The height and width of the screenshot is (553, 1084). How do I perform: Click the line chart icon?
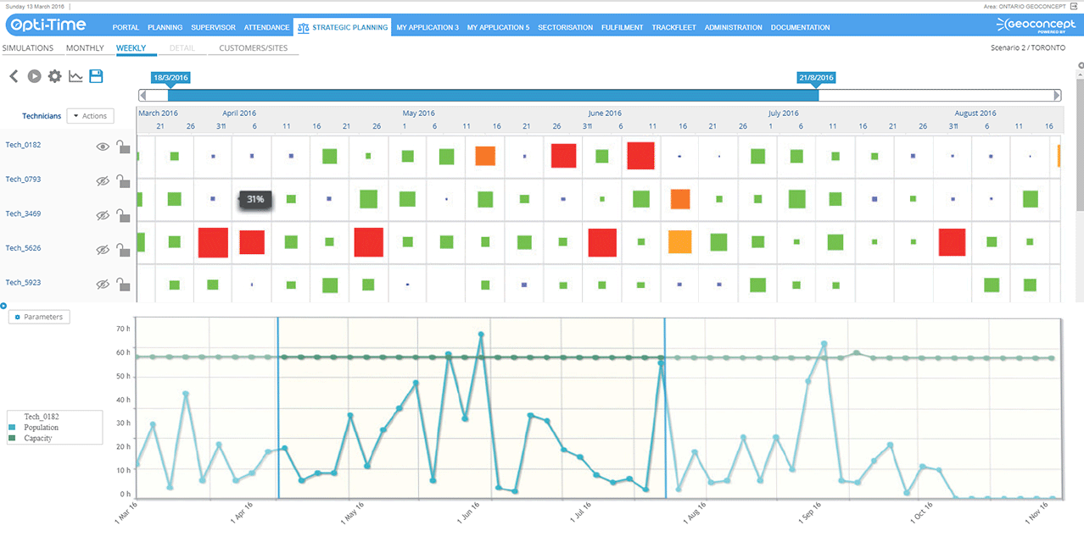point(75,76)
